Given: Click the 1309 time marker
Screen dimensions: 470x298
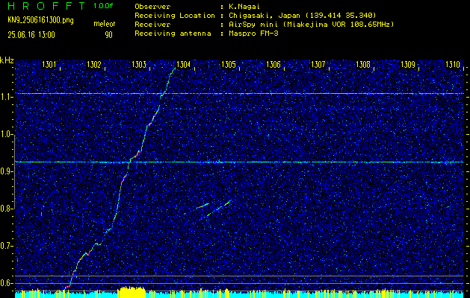Looking at the screenshot, I should point(408,65).
